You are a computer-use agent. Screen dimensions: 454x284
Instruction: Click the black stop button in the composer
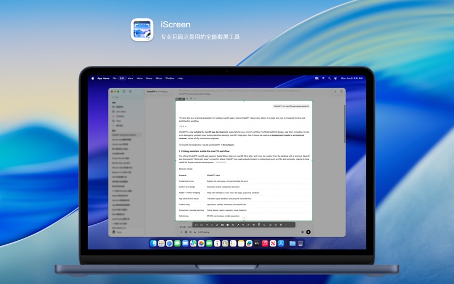[308, 232]
